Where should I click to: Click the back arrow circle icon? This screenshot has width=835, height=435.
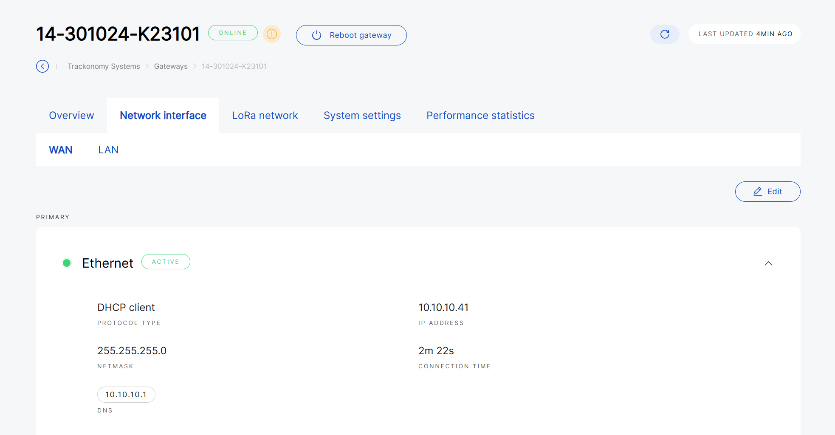[x=42, y=66]
